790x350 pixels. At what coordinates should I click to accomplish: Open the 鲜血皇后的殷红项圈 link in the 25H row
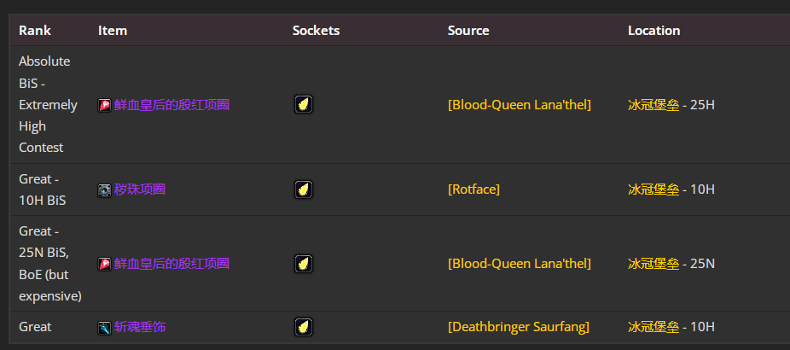click(x=171, y=105)
